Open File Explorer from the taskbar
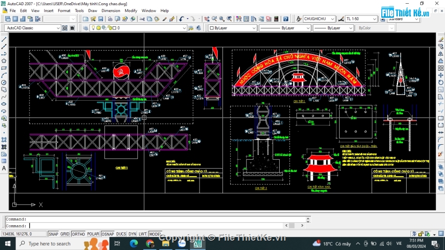 166,243
